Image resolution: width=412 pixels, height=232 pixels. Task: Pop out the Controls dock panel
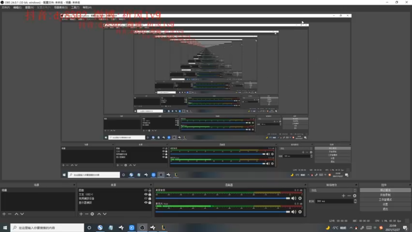pos(409,185)
